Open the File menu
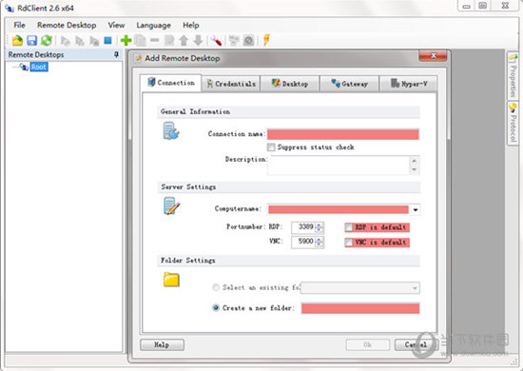 pos(19,25)
